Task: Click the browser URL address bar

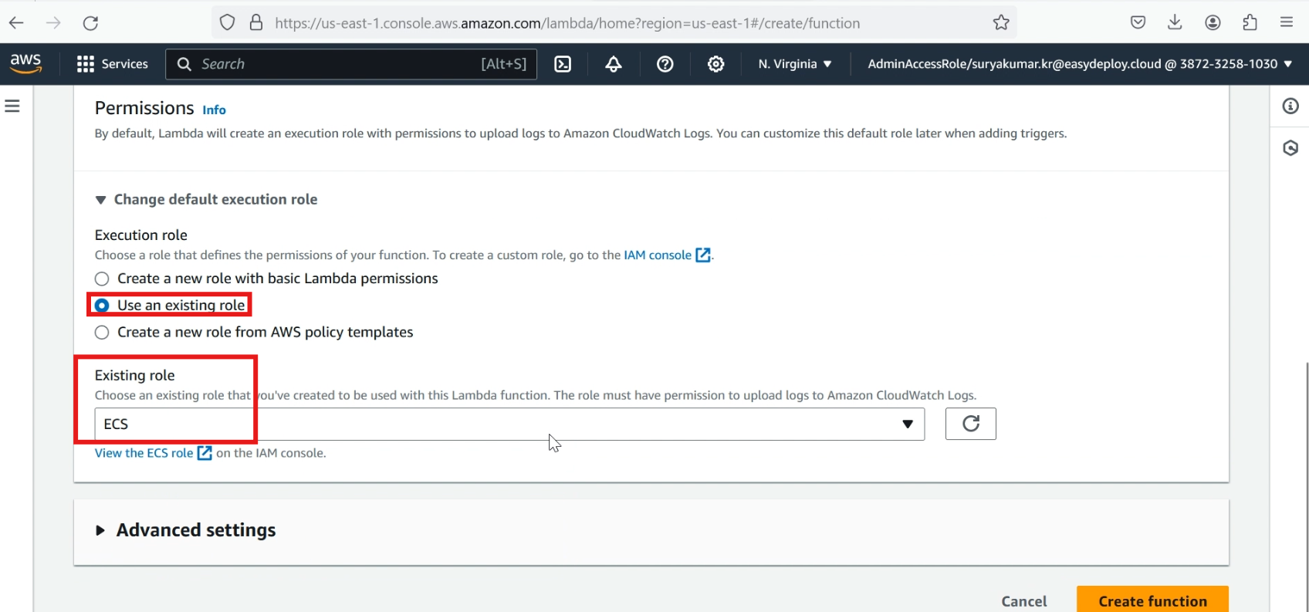Action: pyautogui.click(x=614, y=23)
